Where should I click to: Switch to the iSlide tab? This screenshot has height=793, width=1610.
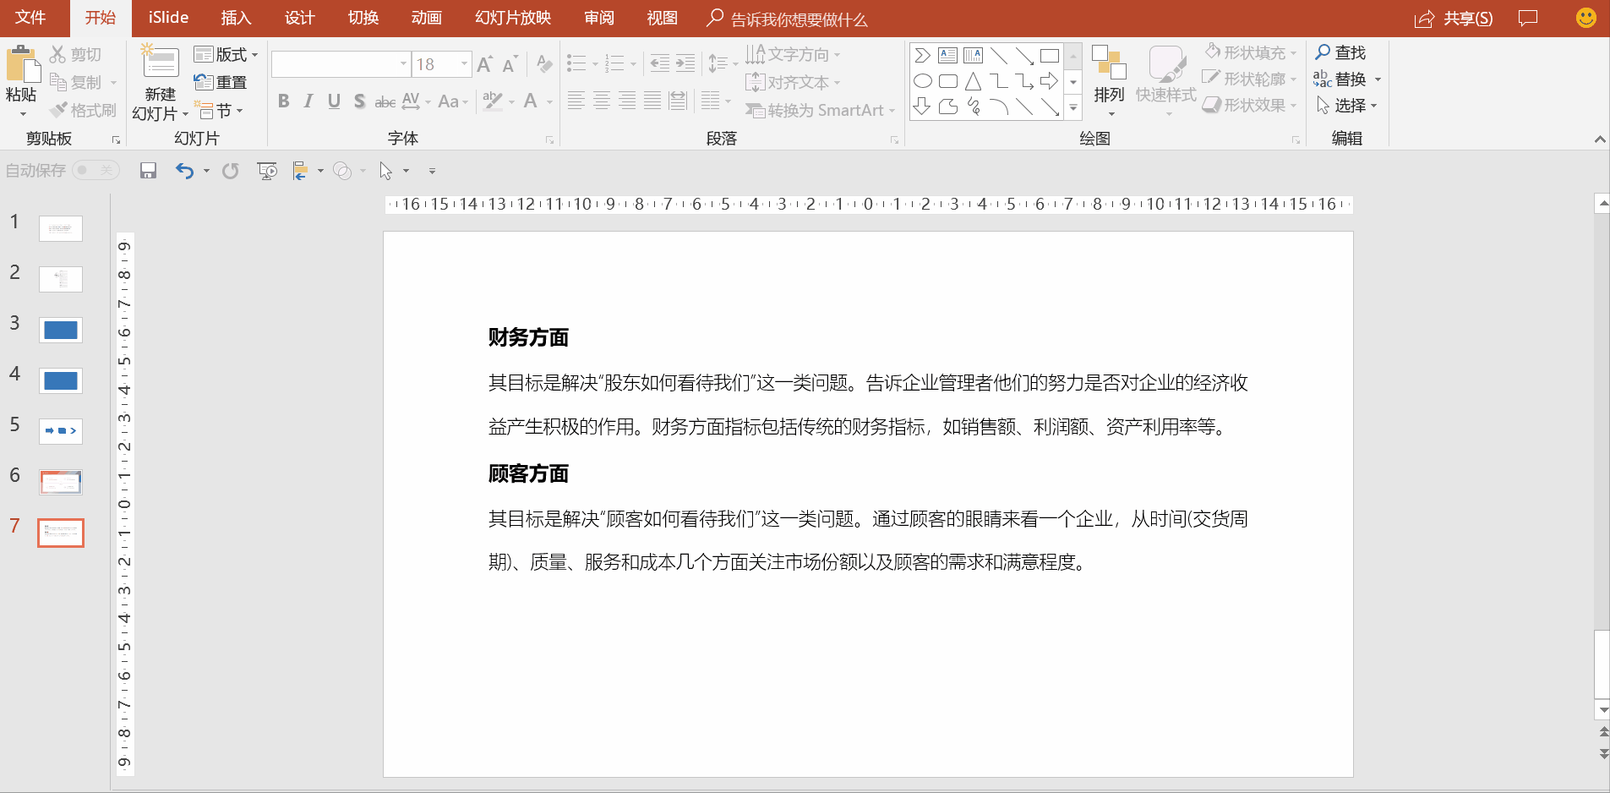(168, 18)
